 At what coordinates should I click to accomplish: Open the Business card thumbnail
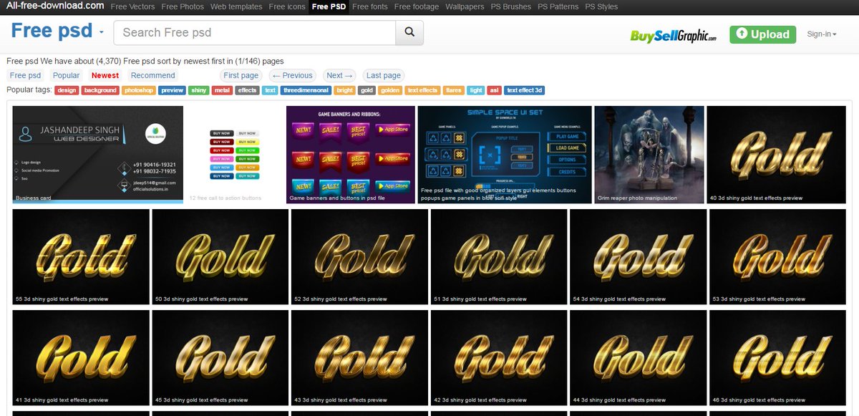pyautogui.click(x=98, y=155)
